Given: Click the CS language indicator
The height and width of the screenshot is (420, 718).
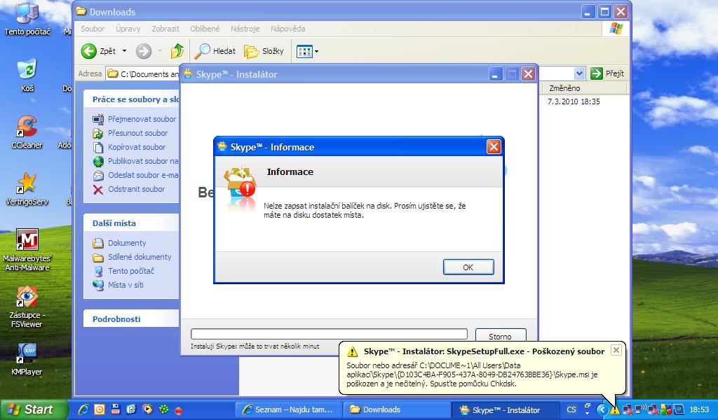Looking at the screenshot, I should pyautogui.click(x=571, y=409).
